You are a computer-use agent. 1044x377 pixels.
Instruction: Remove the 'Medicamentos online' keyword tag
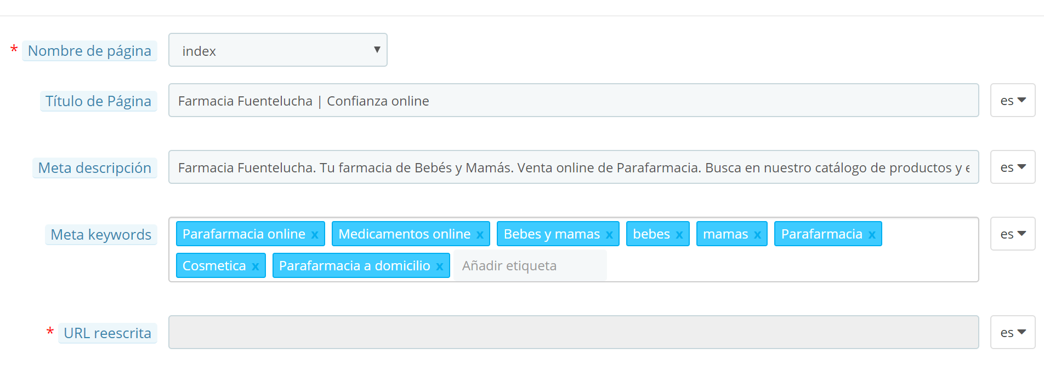480,235
